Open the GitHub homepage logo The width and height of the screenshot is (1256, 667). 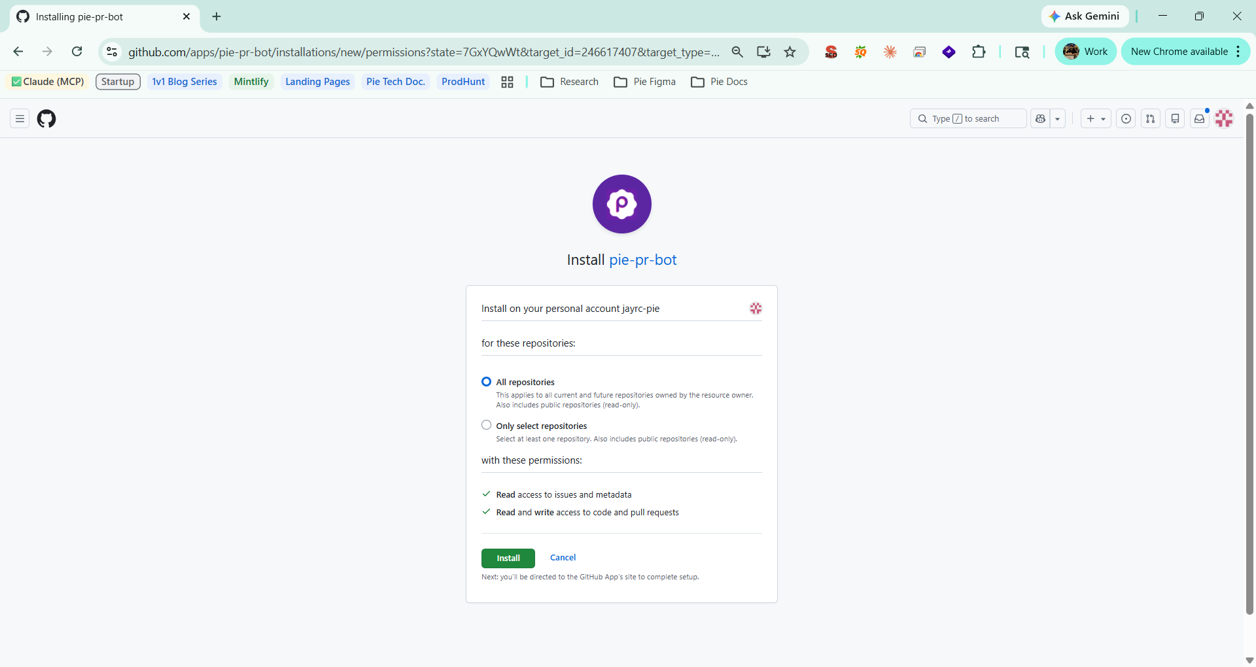click(46, 119)
